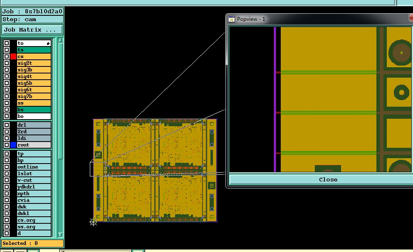Click the Step cam label
This screenshot has height=252, width=413.
(x=32, y=20)
